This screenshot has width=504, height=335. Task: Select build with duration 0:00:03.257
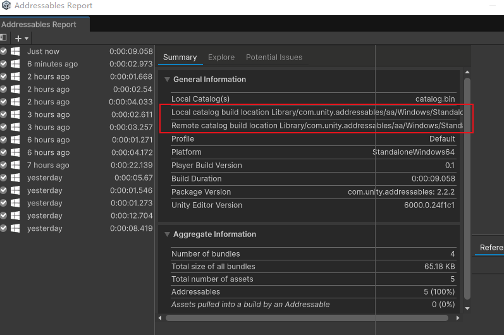tap(77, 127)
